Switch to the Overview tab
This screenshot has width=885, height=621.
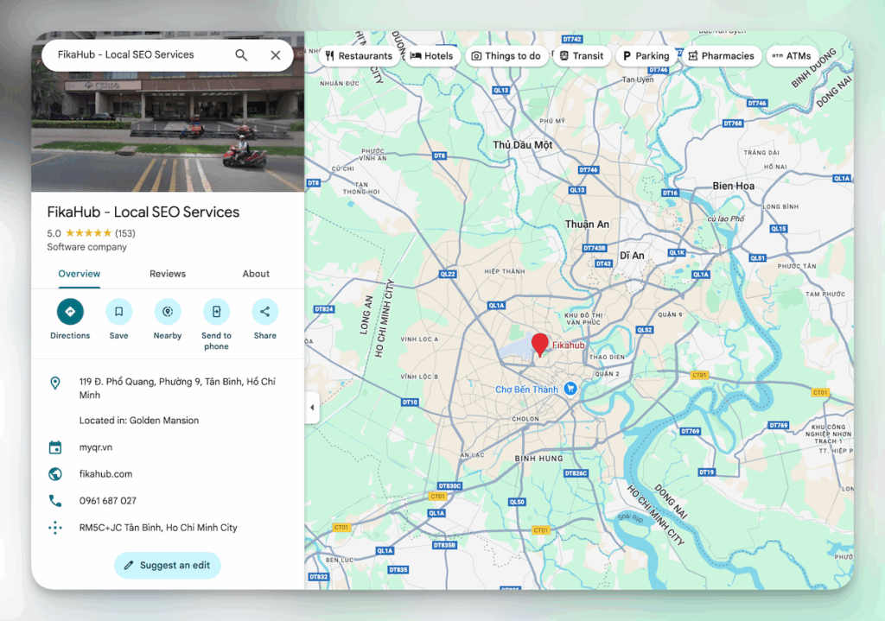[x=79, y=274]
